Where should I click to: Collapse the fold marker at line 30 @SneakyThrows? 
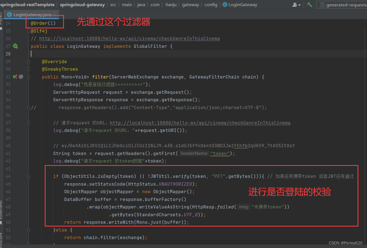click(x=28, y=69)
